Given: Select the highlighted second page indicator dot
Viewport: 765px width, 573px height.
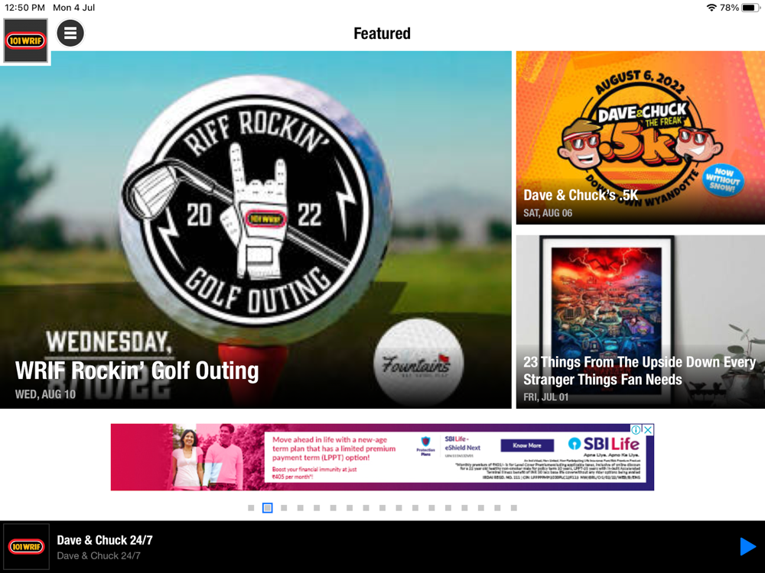Looking at the screenshot, I should [x=267, y=508].
